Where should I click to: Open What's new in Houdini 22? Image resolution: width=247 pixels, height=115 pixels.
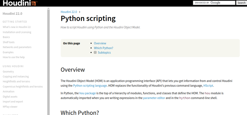[x=17, y=27]
